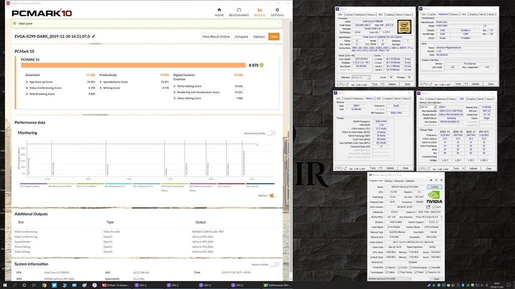Screen dimensions: 515x289
Task: Click the pencil icon to rename the result
Action: [x=93, y=36]
